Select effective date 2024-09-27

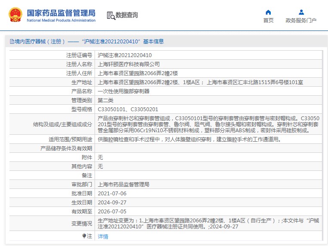coord(112,202)
